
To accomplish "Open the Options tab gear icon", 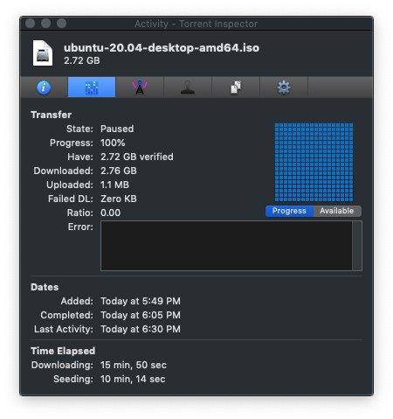I will click(284, 87).
